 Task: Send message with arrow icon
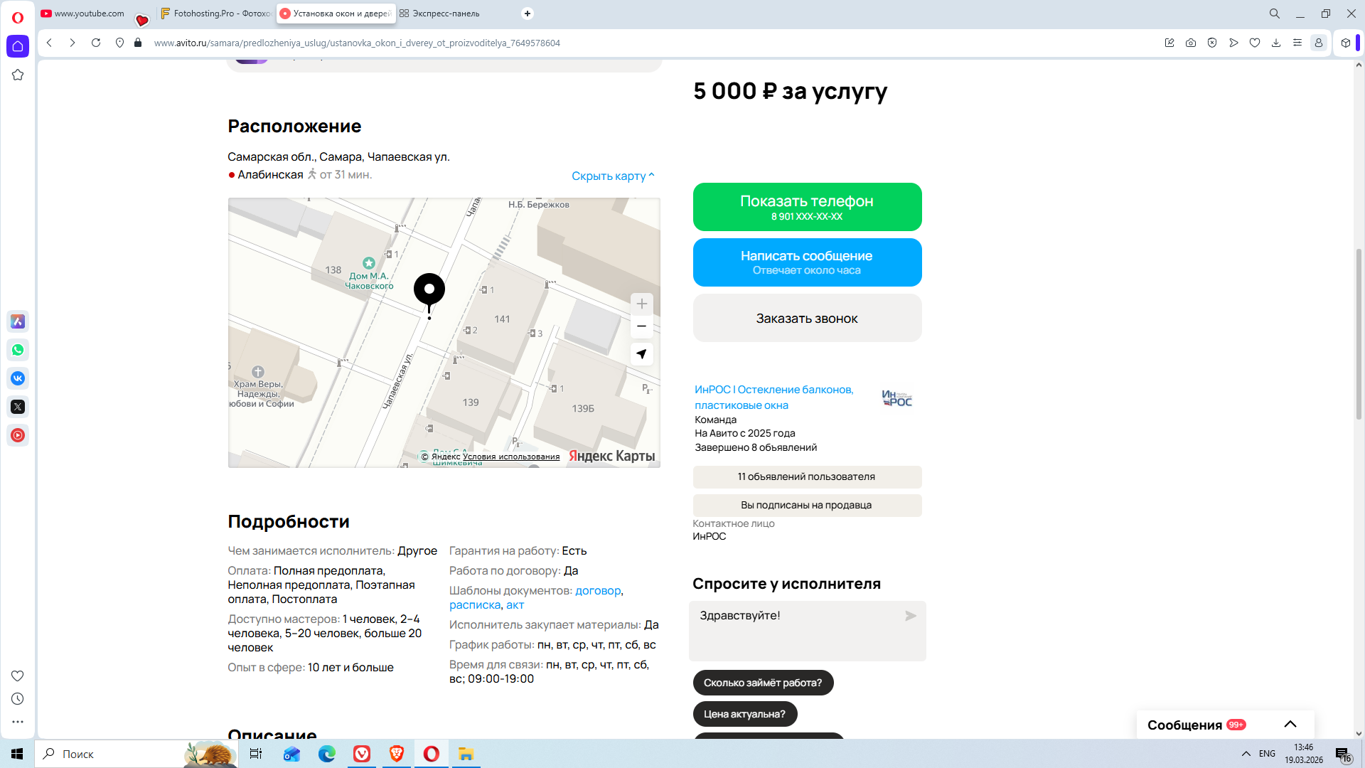pyautogui.click(x=911, y=616)
